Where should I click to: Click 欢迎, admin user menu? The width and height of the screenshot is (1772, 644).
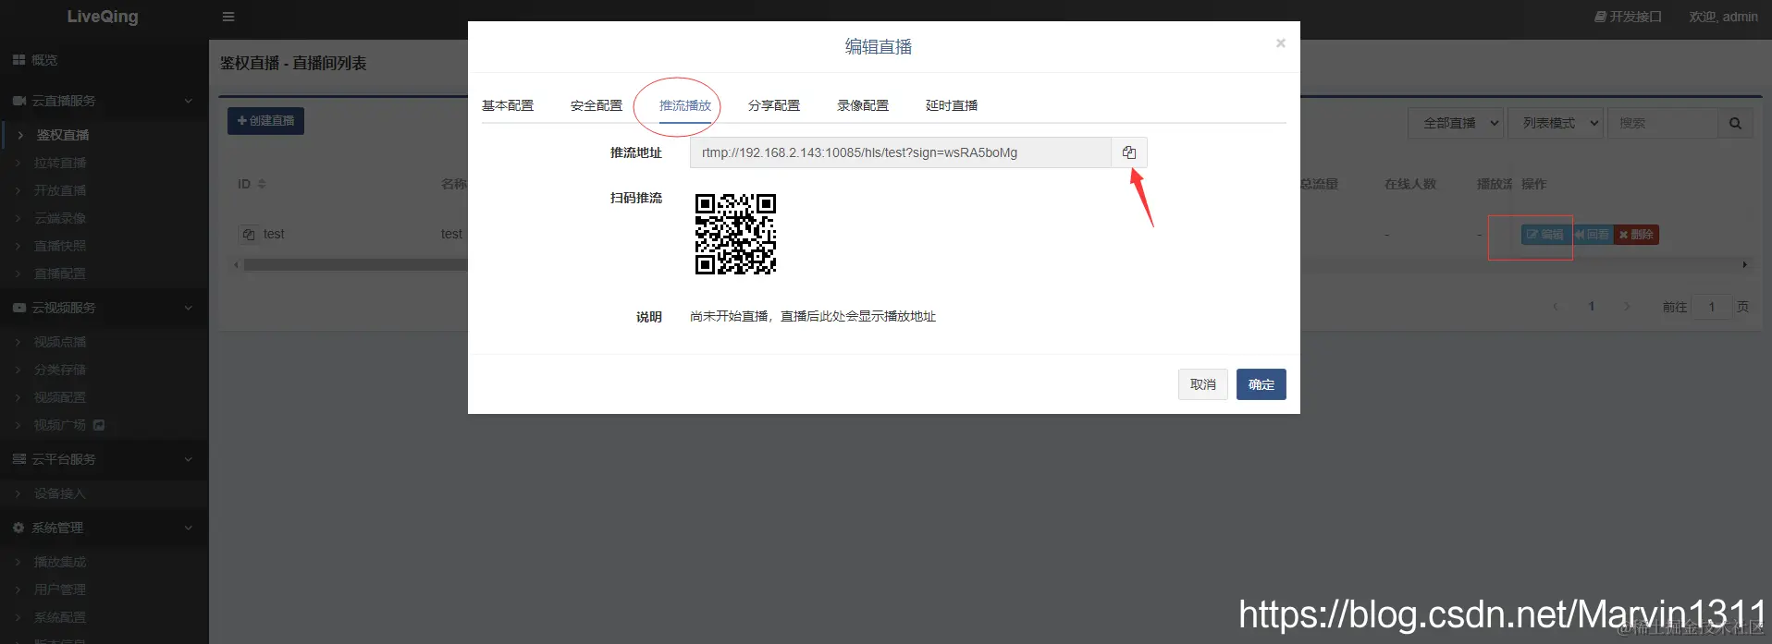coord(1724,17)
